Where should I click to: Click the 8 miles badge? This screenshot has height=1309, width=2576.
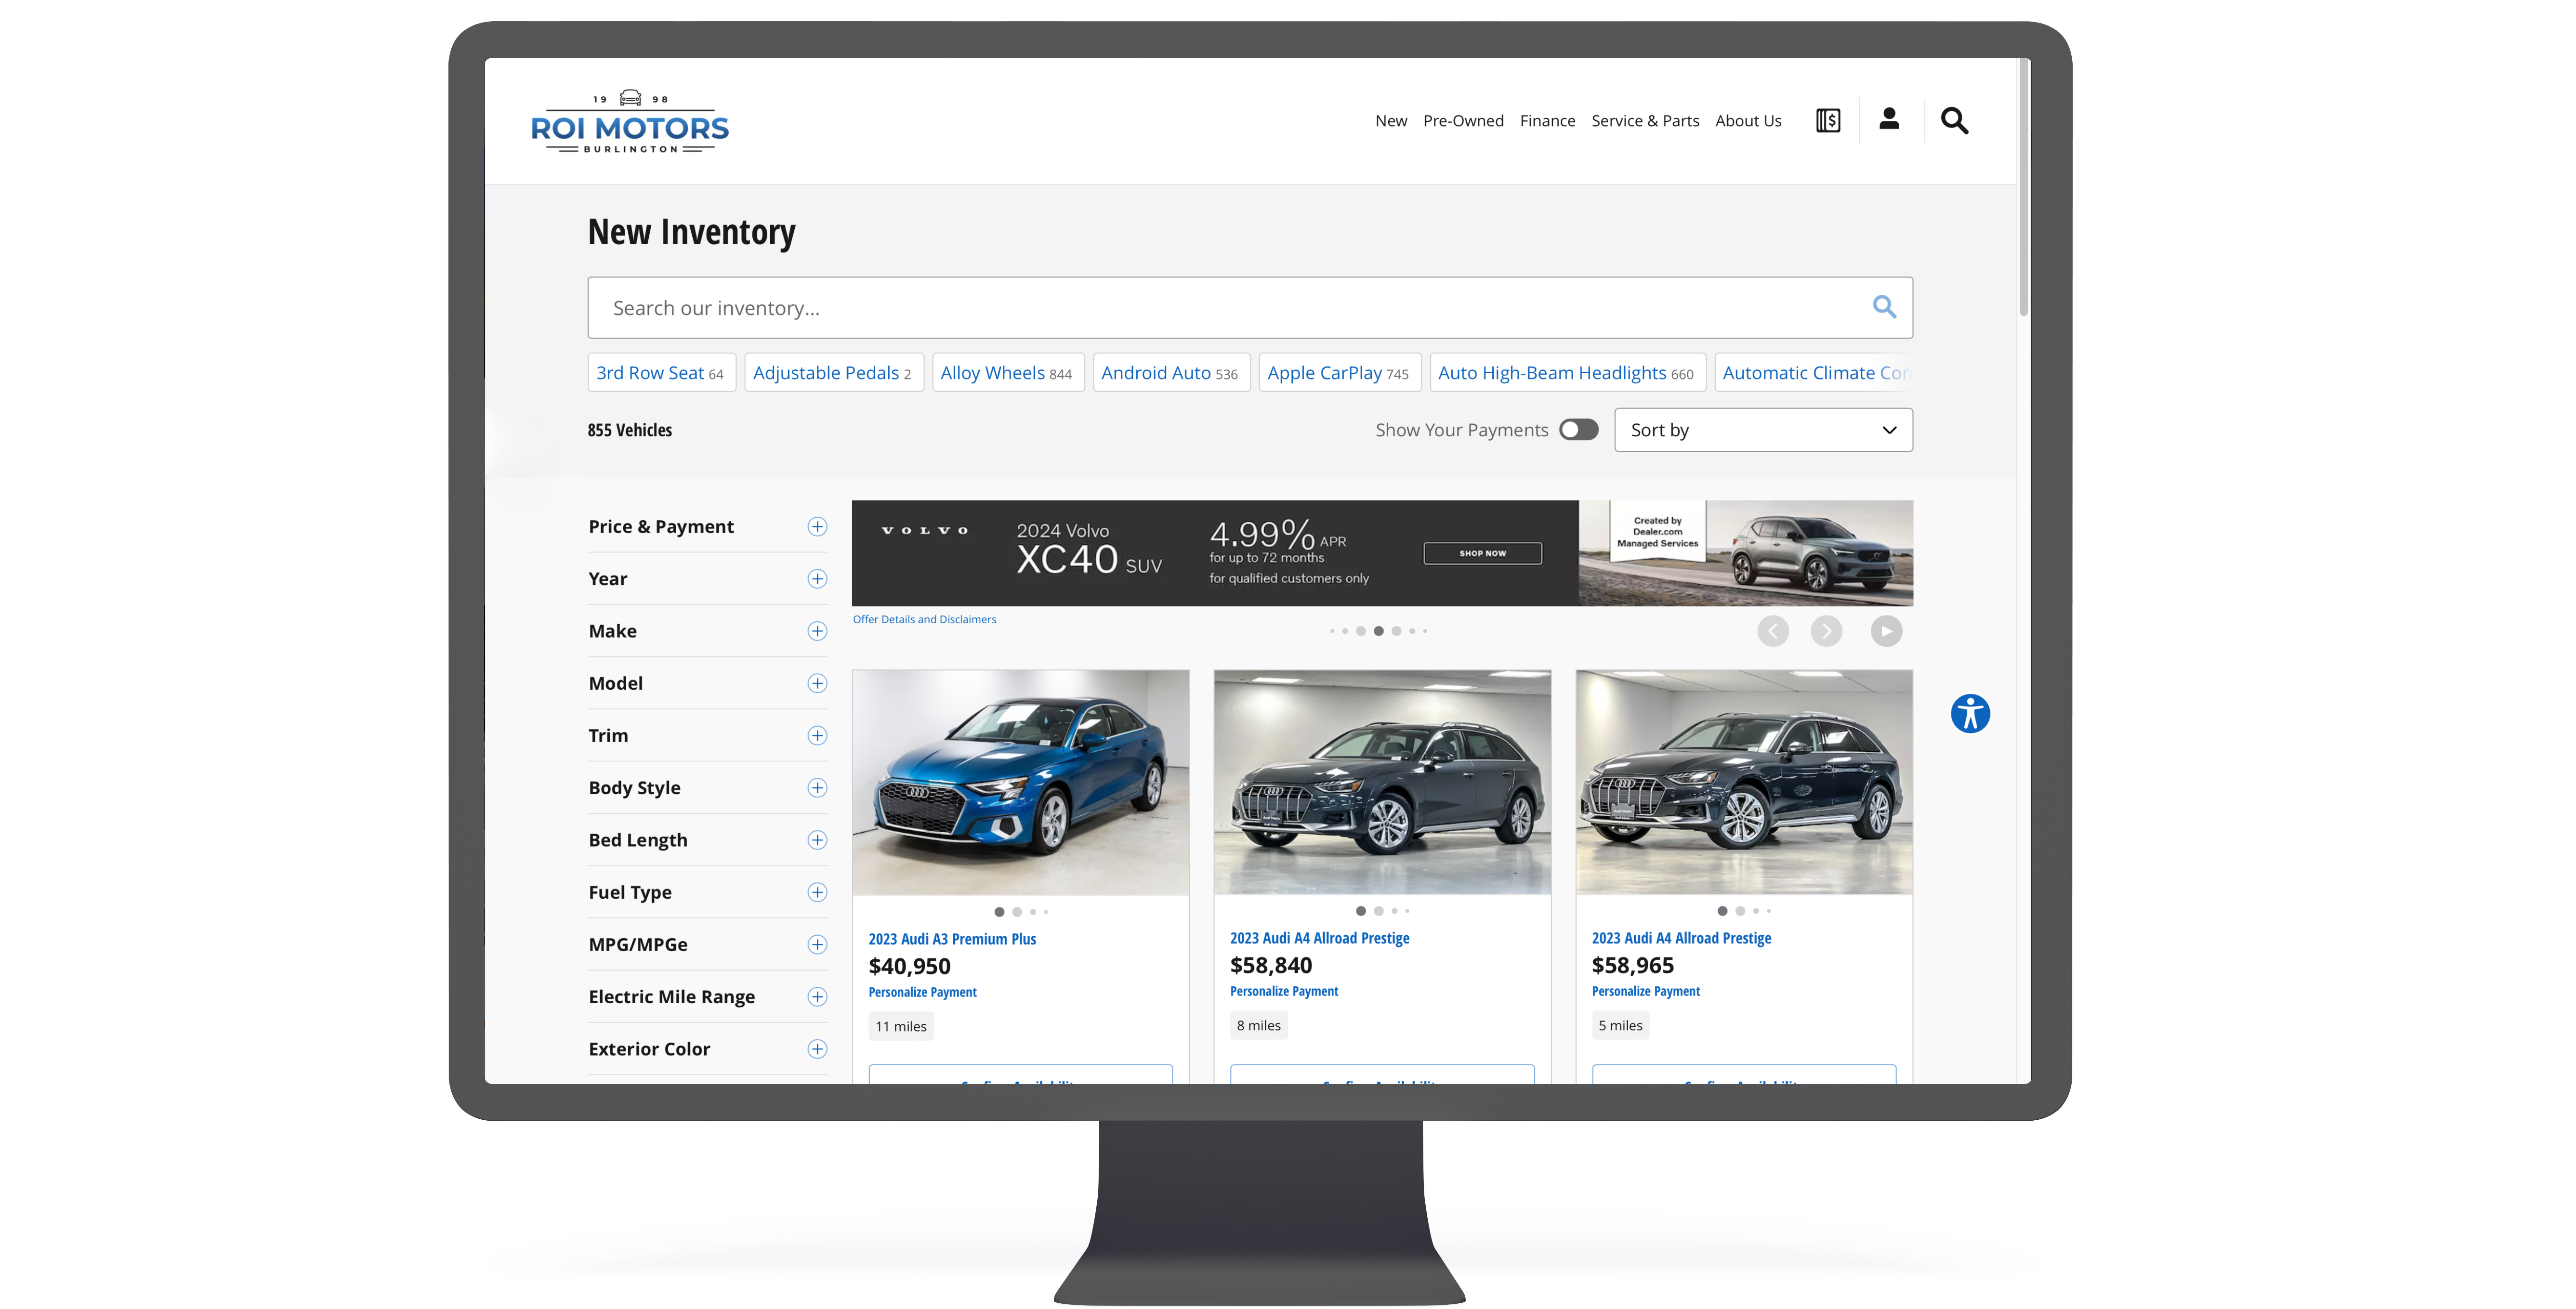point(1258,1025)
